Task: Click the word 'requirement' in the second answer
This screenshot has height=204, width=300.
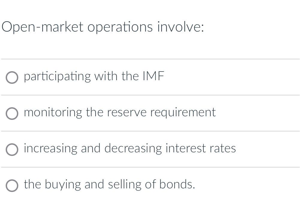Action: (x=183, y=113)
